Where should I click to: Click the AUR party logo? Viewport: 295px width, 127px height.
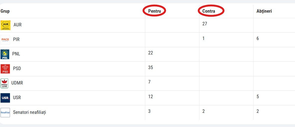pyautogui.click(x=5, y=25)
